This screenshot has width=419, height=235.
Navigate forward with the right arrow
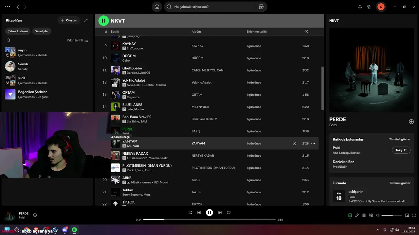(25, 7)
